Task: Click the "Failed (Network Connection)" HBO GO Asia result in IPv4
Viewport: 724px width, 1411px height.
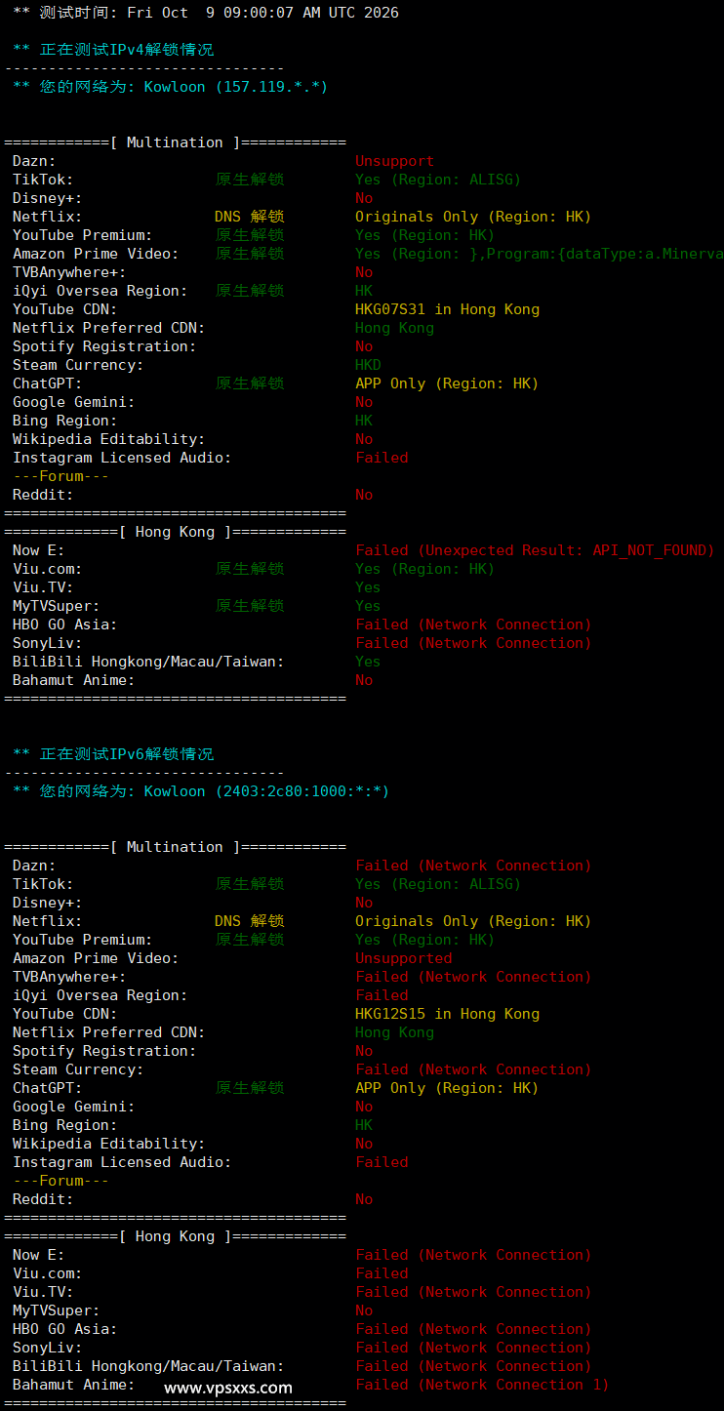Action: (473, 625)
